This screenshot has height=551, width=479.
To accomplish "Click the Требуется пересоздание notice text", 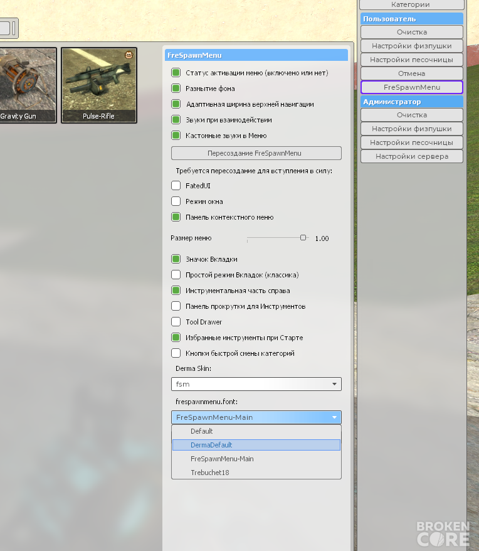I will tap(254, 171).
